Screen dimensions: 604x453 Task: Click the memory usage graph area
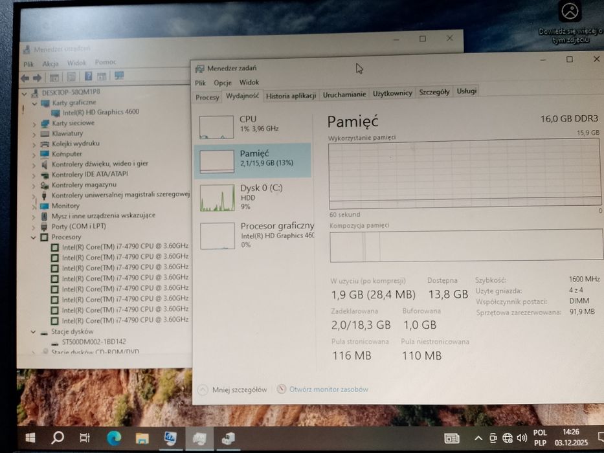coord(465,174)
